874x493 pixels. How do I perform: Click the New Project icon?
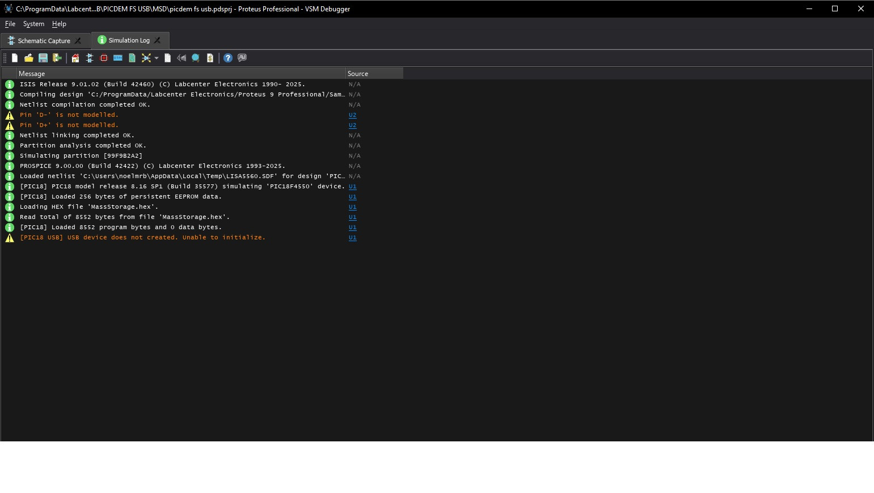click(x=15, y=58)
